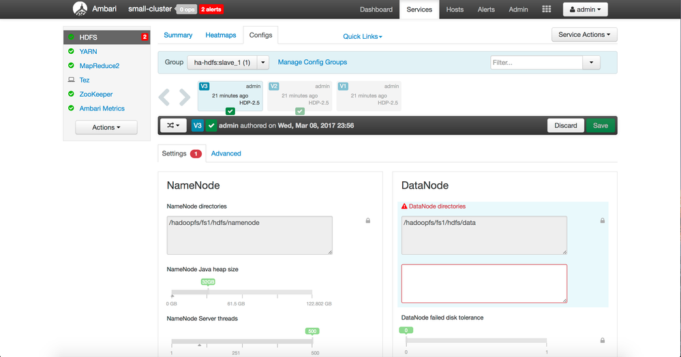The height and width of the screenshot is (357, 681).
Task: Select the YARN service
Action: [88, 51]
